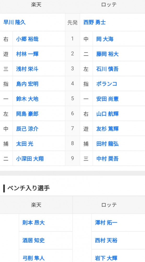Image resolution: width=145 pixels, height=262 pixels.
Task: Open ポランコ designated hitter link
Action: [107, 84]
